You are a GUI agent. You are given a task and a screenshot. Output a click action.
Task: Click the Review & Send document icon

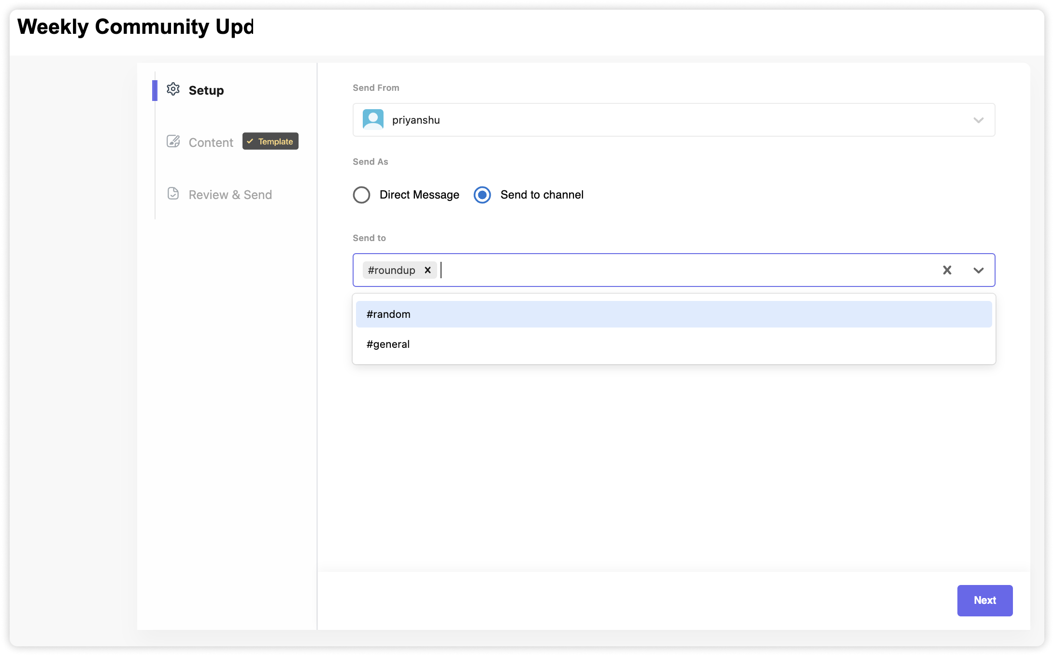pyautogui.click(x=173, y=194)
